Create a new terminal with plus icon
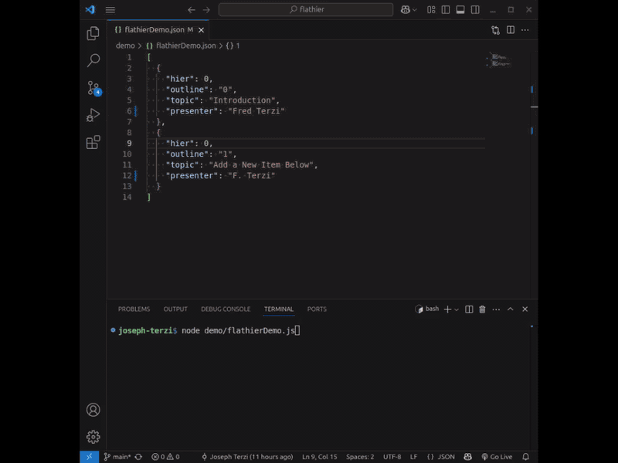Viewport: 618px width, 463px height. 447,309
